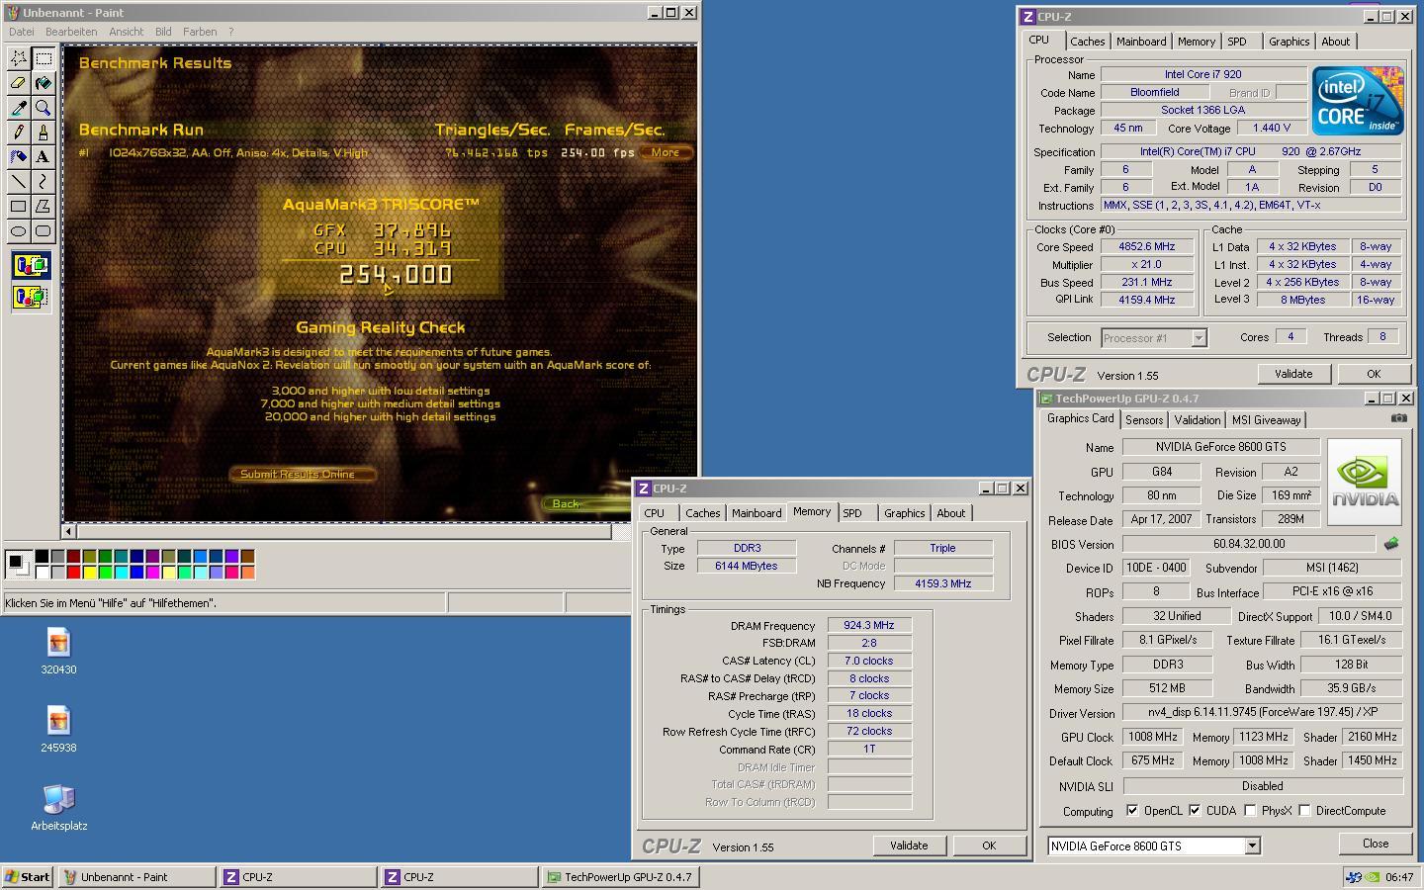Click the Intel Core i7 logo in CPU-Z

1357,101
